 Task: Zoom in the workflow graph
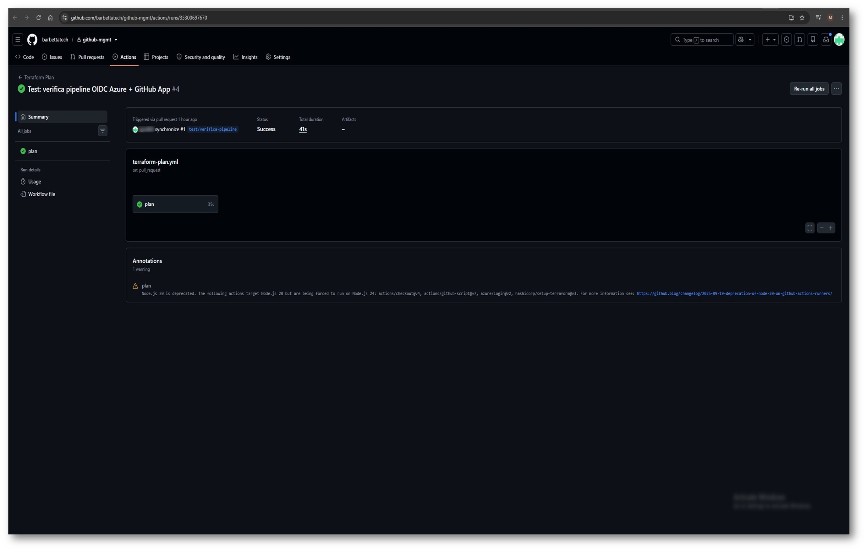coord(830,228)
